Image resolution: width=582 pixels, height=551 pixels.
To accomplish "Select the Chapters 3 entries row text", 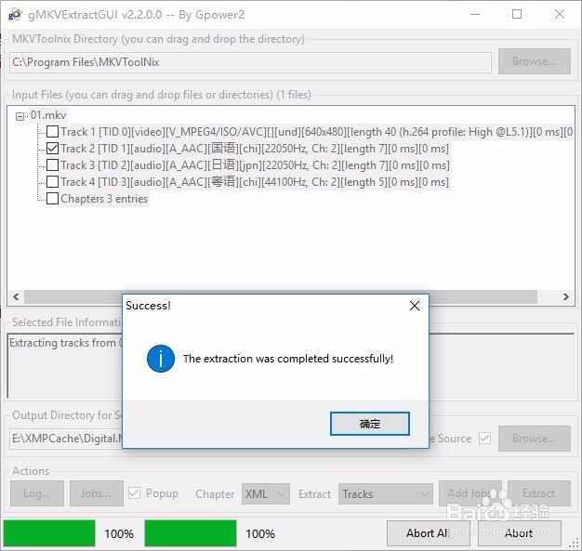I will pos(104,199).
